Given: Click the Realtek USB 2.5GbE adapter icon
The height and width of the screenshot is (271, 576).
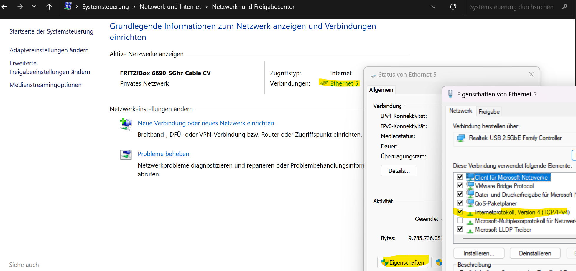Looking at the screenshot, I should (461, 138).
